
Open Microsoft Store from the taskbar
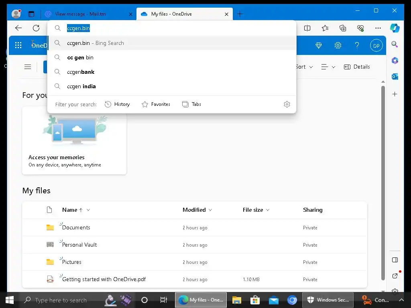255,300
